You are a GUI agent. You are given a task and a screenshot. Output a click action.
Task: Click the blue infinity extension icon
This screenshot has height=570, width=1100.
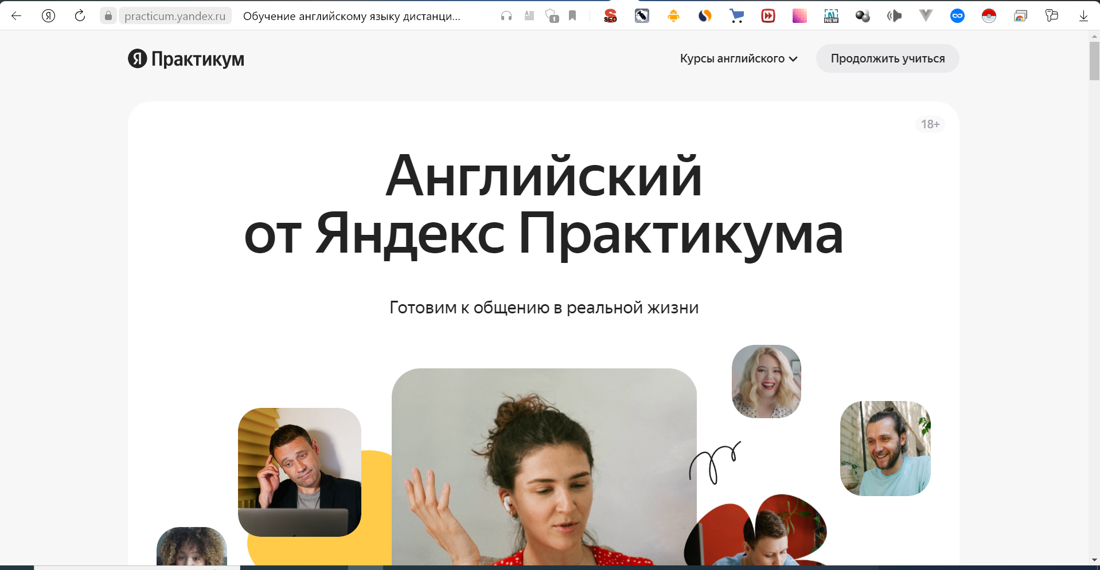click(957, 16)
